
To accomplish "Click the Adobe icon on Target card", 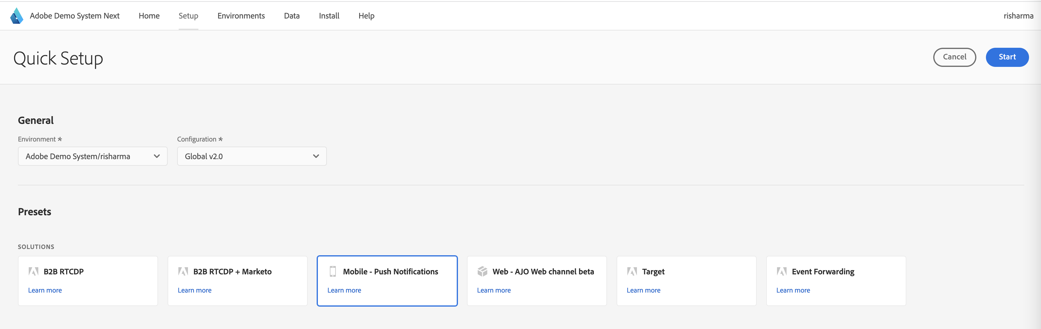I will click(632, 271).
